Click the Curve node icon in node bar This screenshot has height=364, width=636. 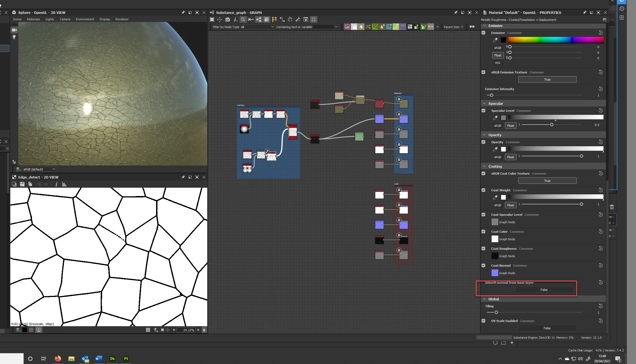click(x=375, y=27)
